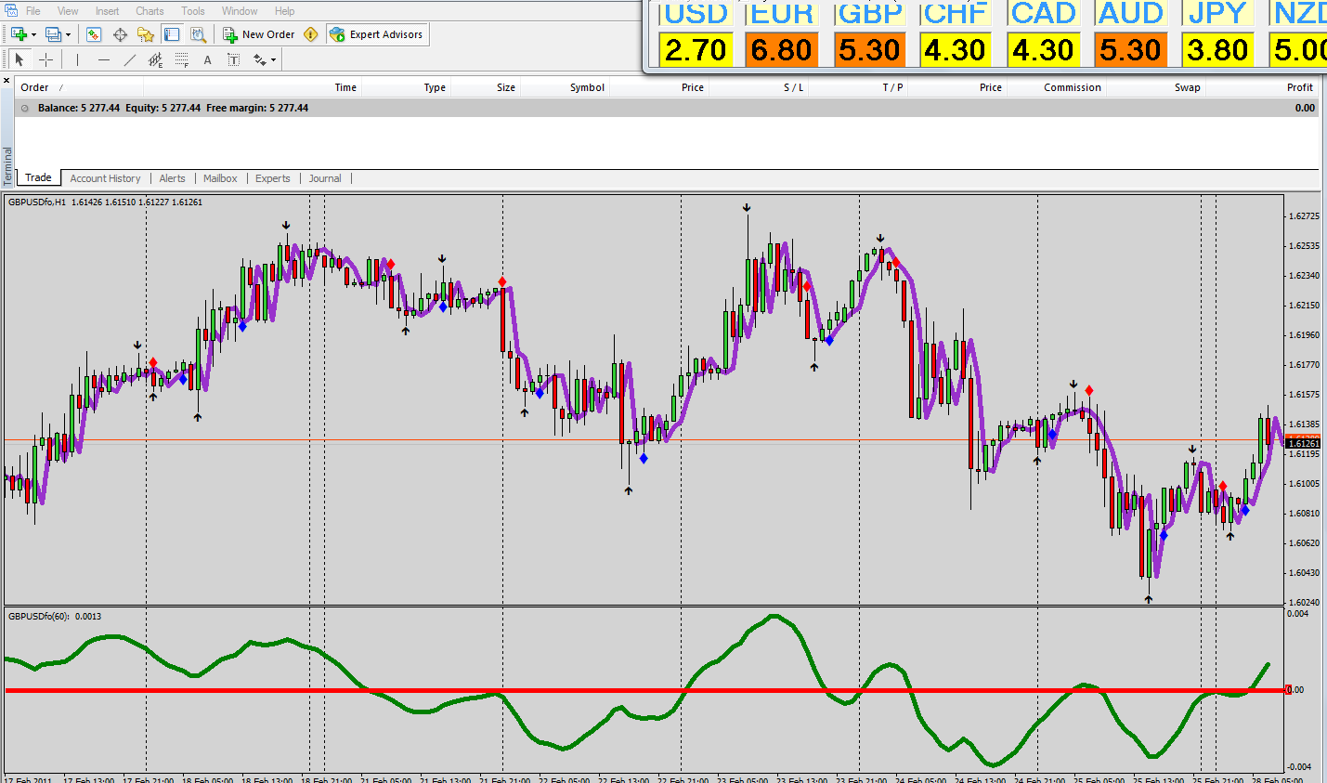Click the AUD currency label
Screen dimensions: 1327x783
pos(1130,14)
